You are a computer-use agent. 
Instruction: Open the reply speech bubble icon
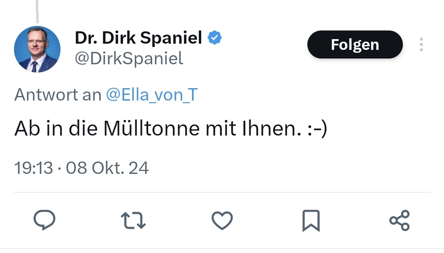click(44, 220)
